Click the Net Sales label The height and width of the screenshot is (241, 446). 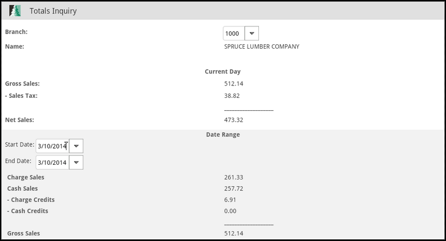(19, 120)
